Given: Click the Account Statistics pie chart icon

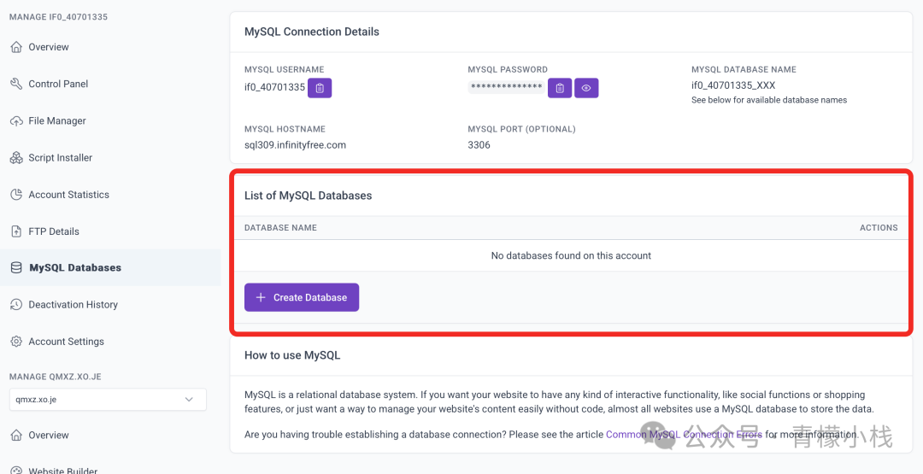Looking at the screenshot, I should [x=16, y=195].
